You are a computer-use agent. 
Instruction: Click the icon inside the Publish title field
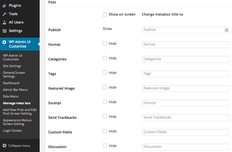tap(226, 30)
